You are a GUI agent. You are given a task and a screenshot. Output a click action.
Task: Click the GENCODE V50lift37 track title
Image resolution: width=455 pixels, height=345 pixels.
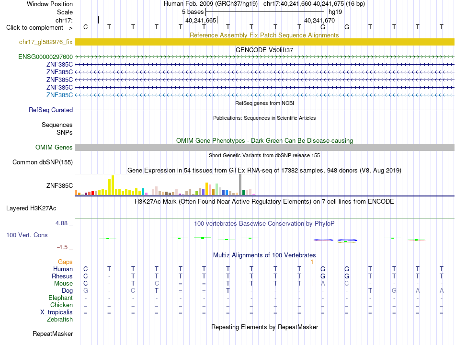point(264,50)
